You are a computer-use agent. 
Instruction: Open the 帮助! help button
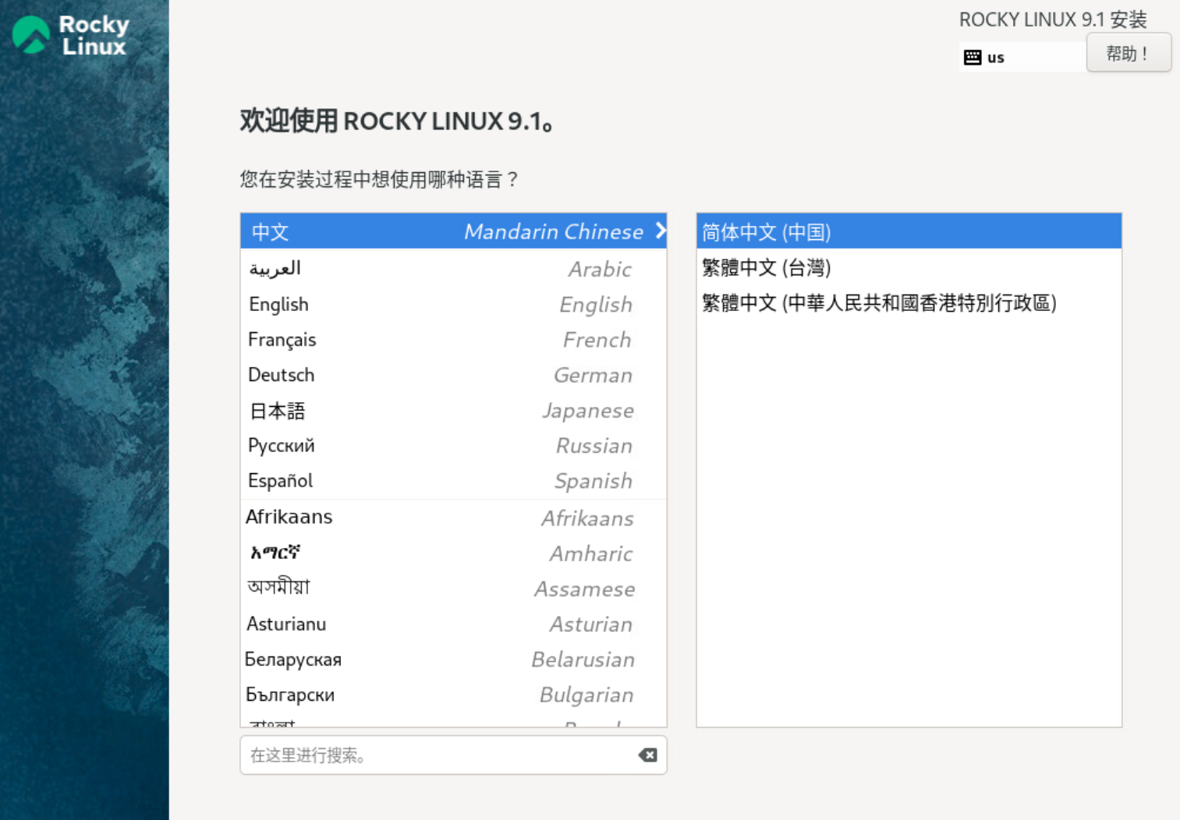(x=1129, y=53)
